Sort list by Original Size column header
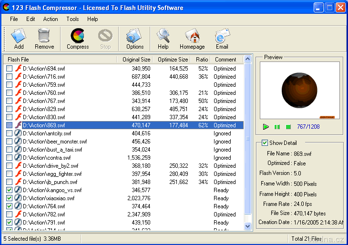This screenshot has width=348, height=245. point(136,60)
